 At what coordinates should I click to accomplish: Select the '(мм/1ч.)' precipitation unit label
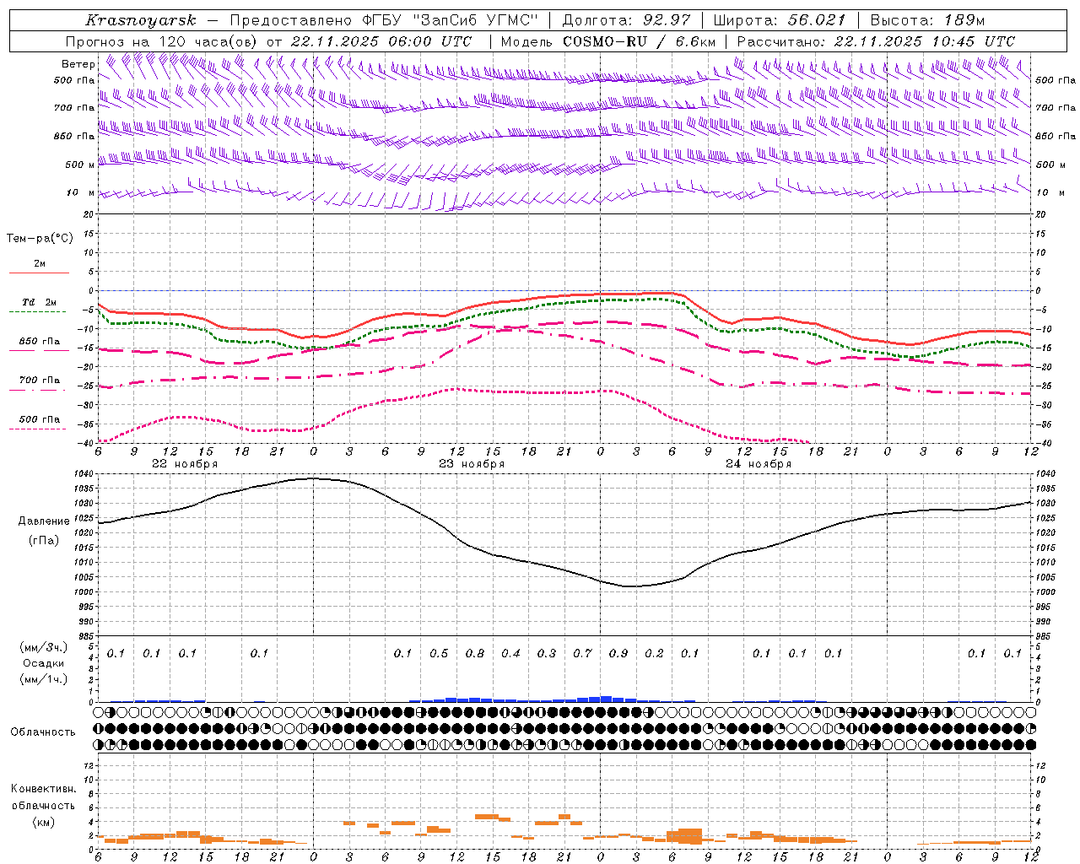pos(44,679)
